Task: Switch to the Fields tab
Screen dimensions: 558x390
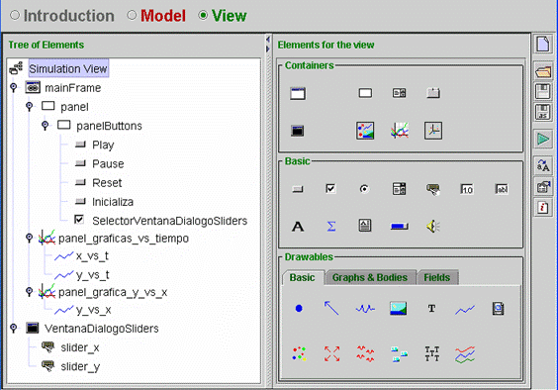Action: [436, 277]
